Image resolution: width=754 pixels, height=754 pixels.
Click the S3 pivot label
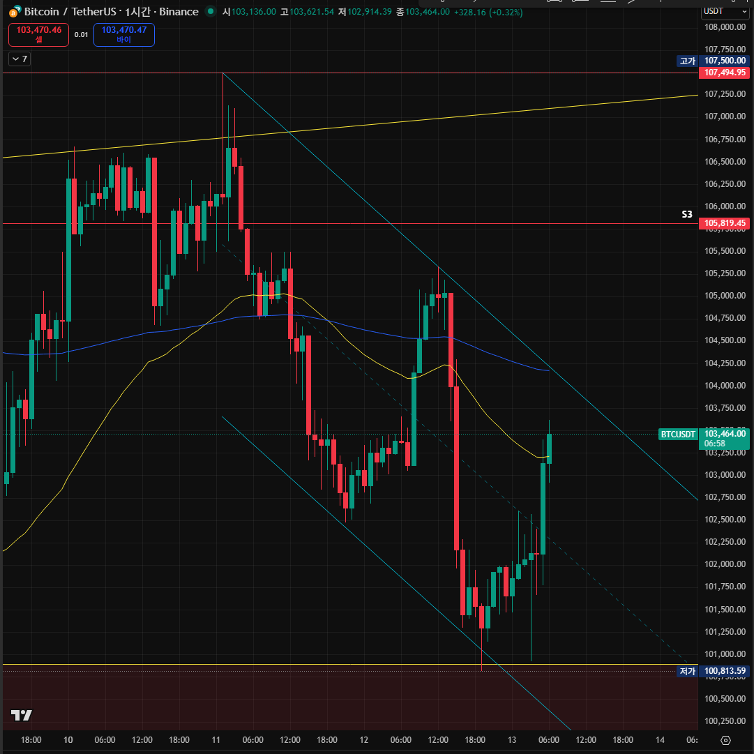coord(687,214)
